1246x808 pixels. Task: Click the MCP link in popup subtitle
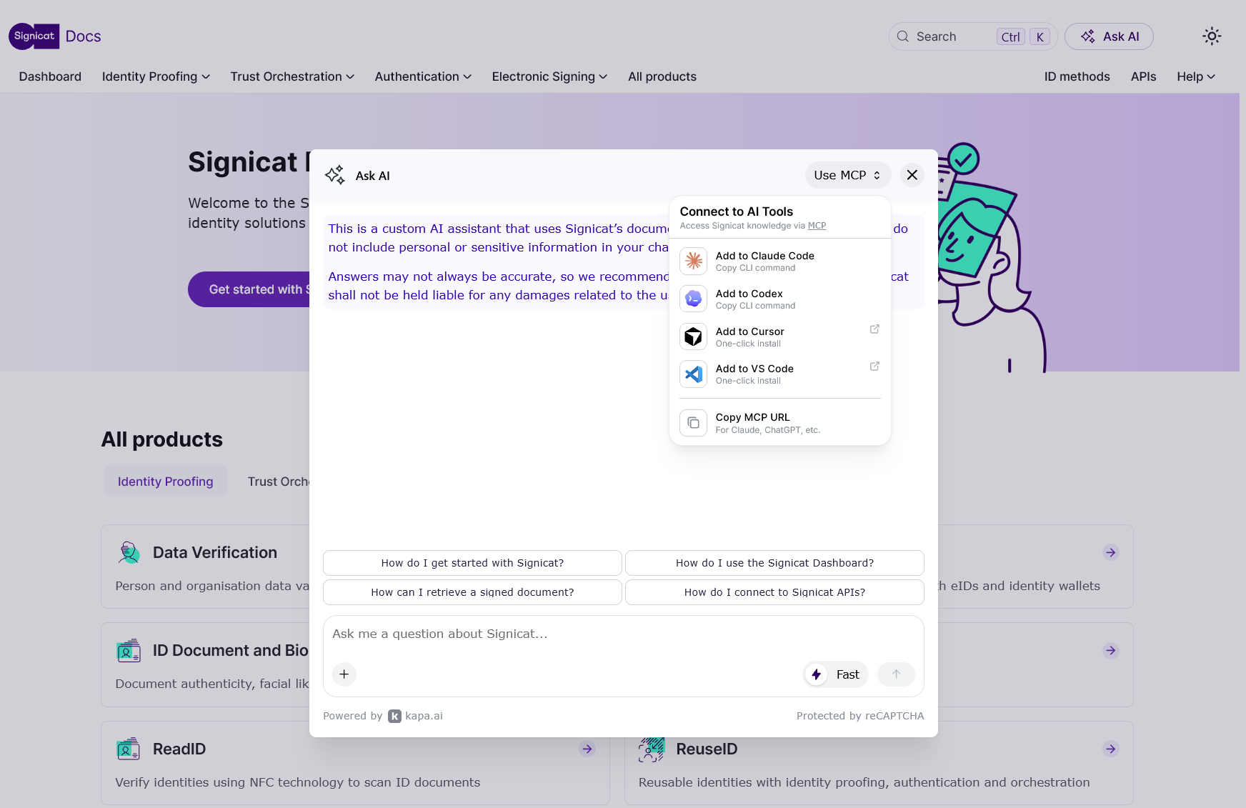(x=817, y=226)
